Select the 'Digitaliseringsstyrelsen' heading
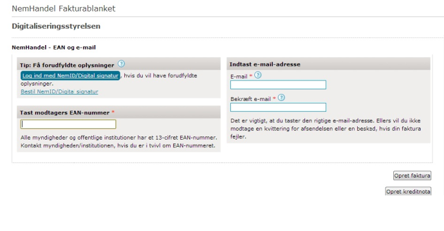444x231 pixels. tap(56, 26)
